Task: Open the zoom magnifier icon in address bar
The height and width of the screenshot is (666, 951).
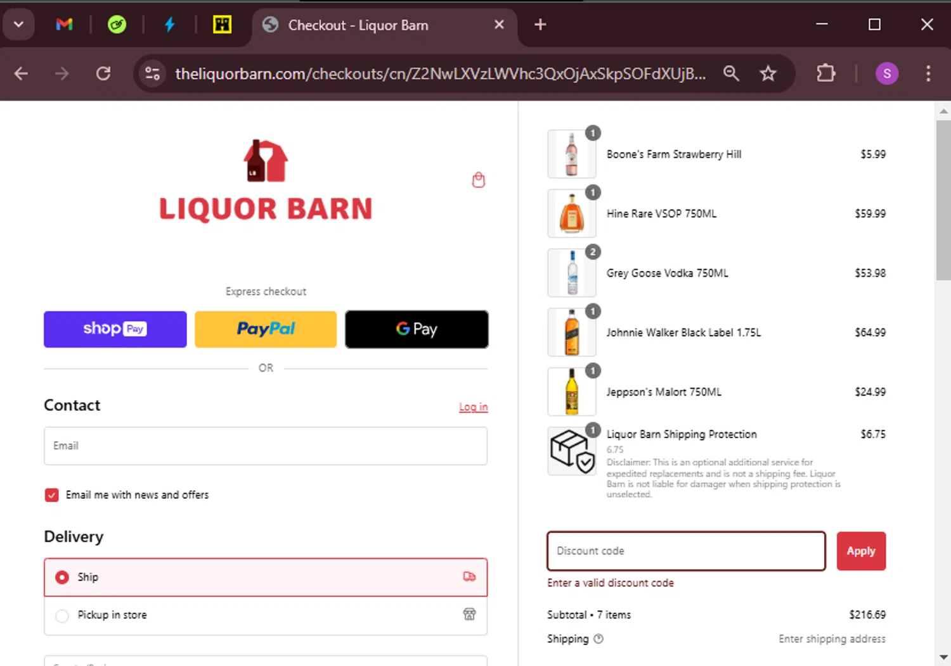Action: pos(731,73)
